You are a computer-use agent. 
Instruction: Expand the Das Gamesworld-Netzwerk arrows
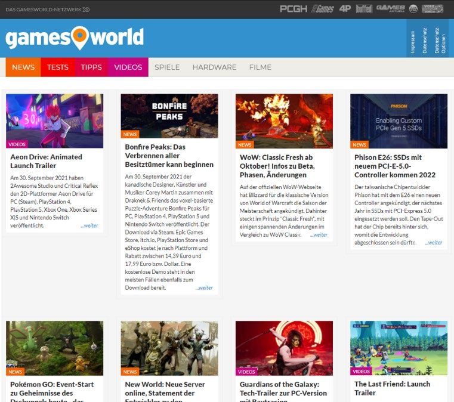[x=87, y=10]
